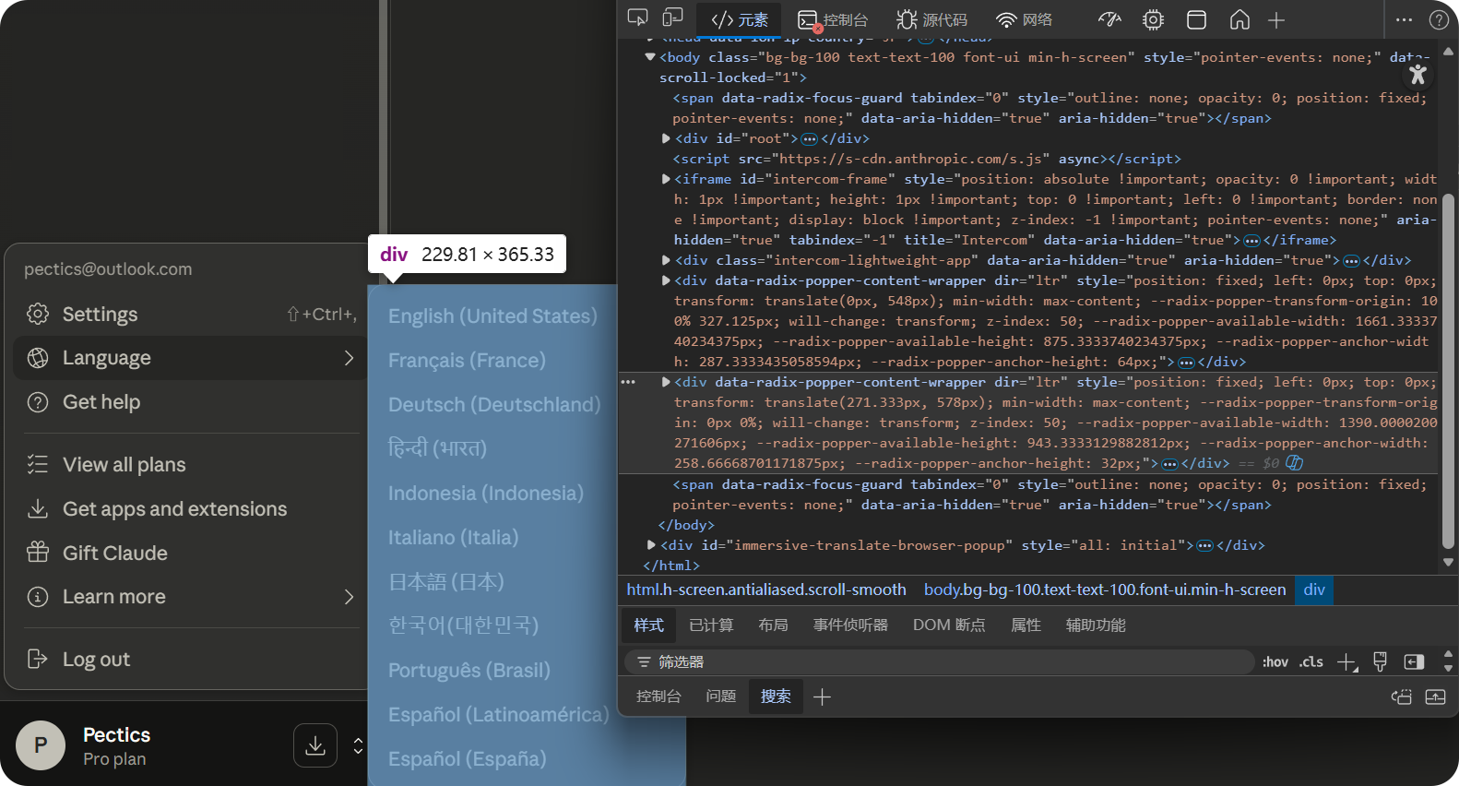Click Get help menu item
Screen dimensions: 1459x786
point(189,402)
